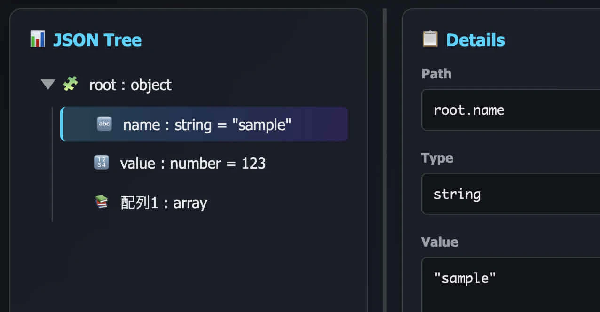
Task: Click the books array icon beside 配列1
Action: tap(102, 202)
